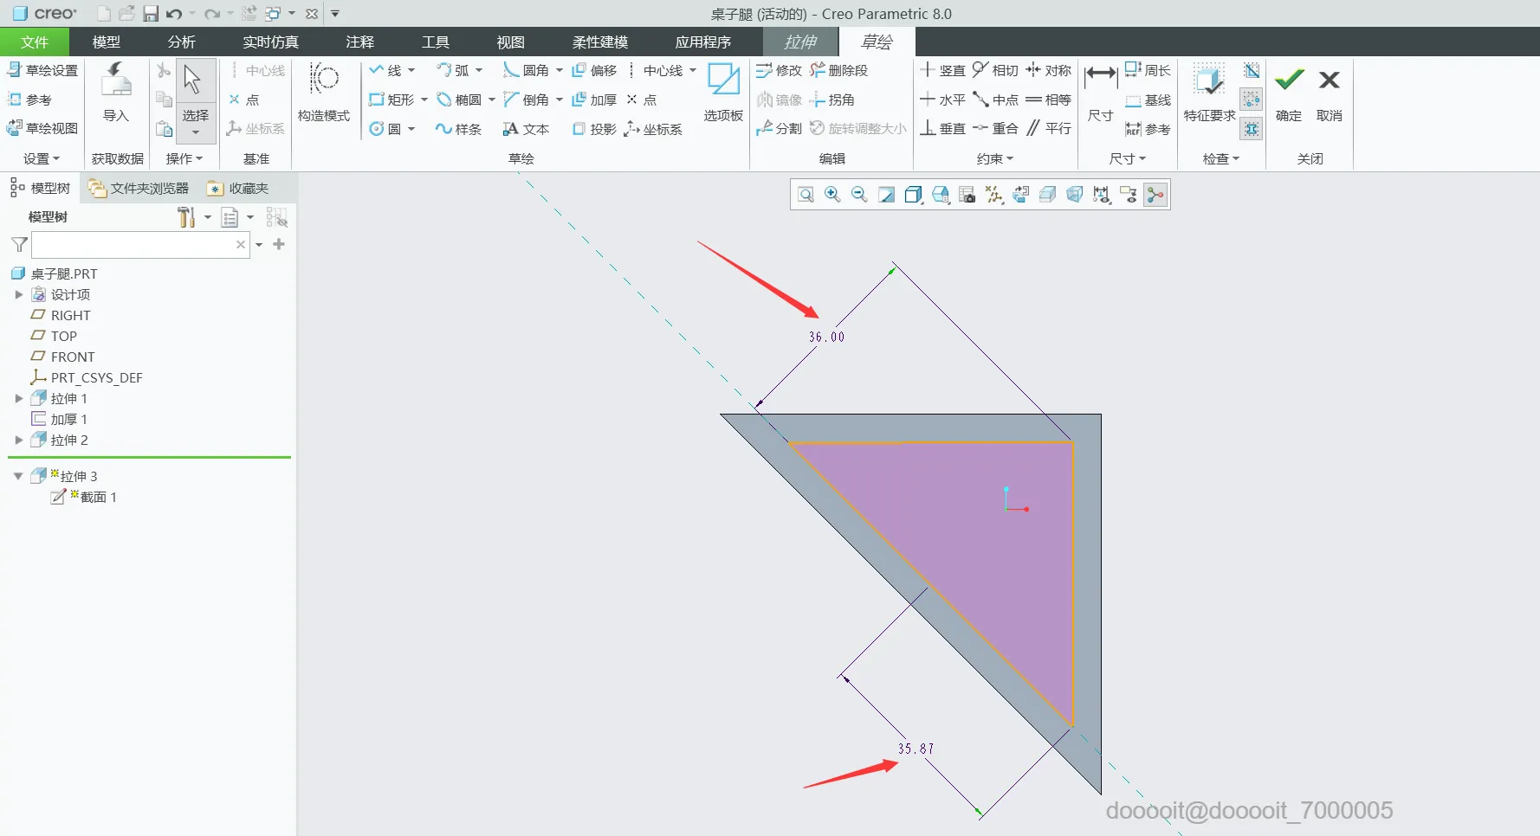Click the Spline (样条) tool
Image resolution: width=1540 pixels, height=836 pixels.
pyautogui.click(x=459, y=129)
